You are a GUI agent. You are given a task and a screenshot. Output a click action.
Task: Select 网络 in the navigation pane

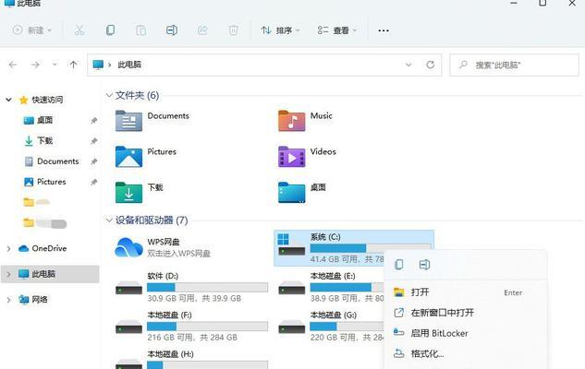(40, 300)
